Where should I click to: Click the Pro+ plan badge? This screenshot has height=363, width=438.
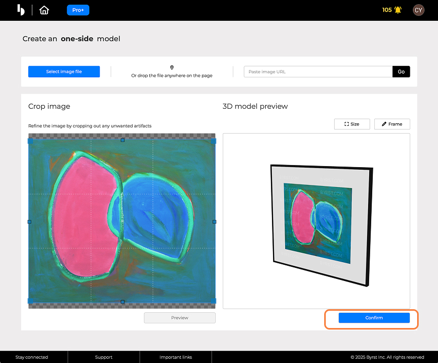point(78,10)
